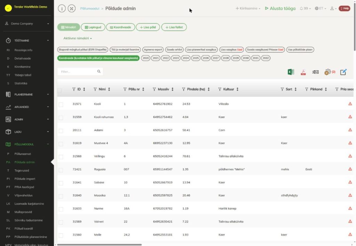Image resolution: width=356 pixels, height=246 pixels.
Task: Select the Mustvee 4 row checkbox
Action: tap(61, 144)
